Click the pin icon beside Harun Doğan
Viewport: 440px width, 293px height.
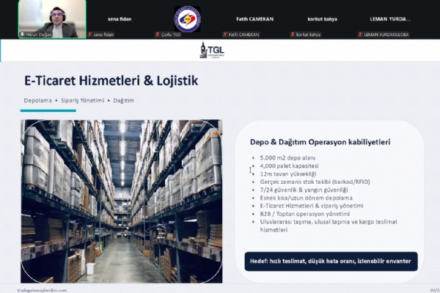click(x=22, y=34)
